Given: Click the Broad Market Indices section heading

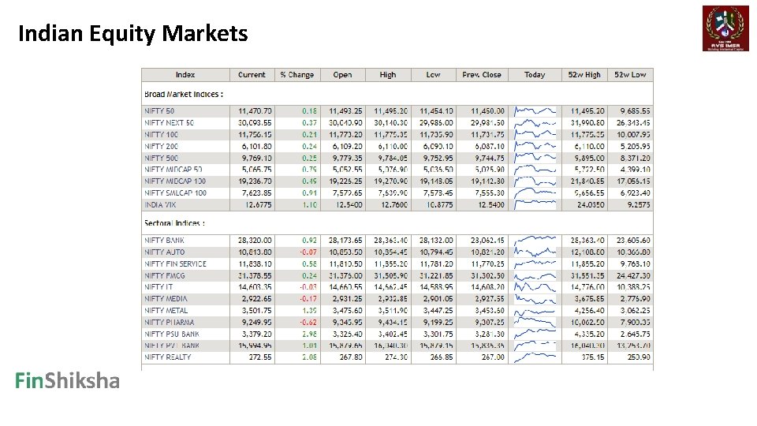Looking at the screenshot, I should click(184, 95).
